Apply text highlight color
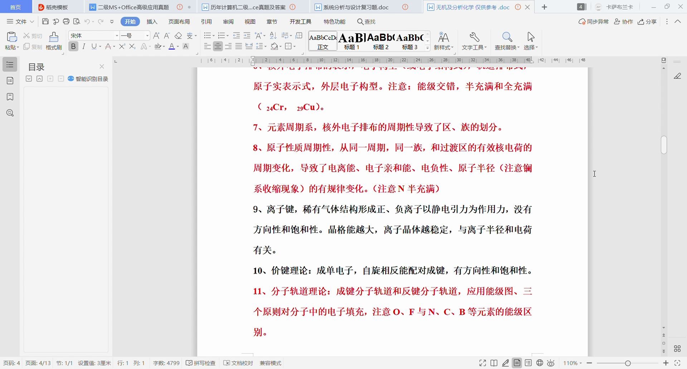This screenshot has width=687, height=369. (158, 46)
